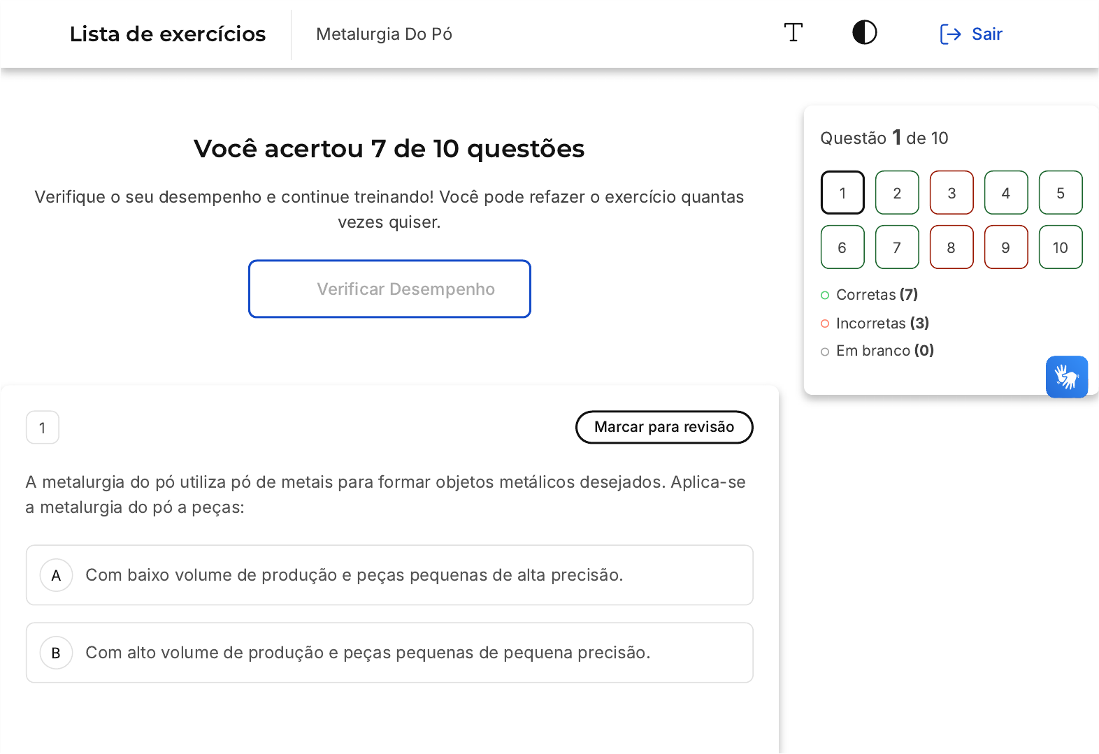The height and width of the screenshot is (754, 1099).
Task: Go to question 2 in navigator
Action: [x=896, y=193]
